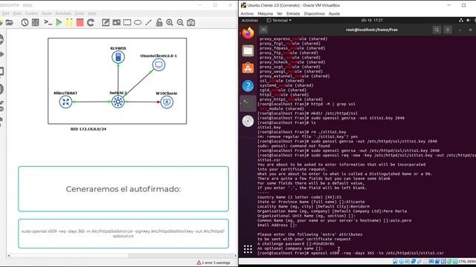Open a new terminal tab button
Screen dimensions: 476x267
click(263, 30)
